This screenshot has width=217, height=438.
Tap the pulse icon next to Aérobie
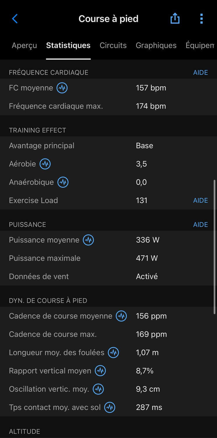(45, 164)
